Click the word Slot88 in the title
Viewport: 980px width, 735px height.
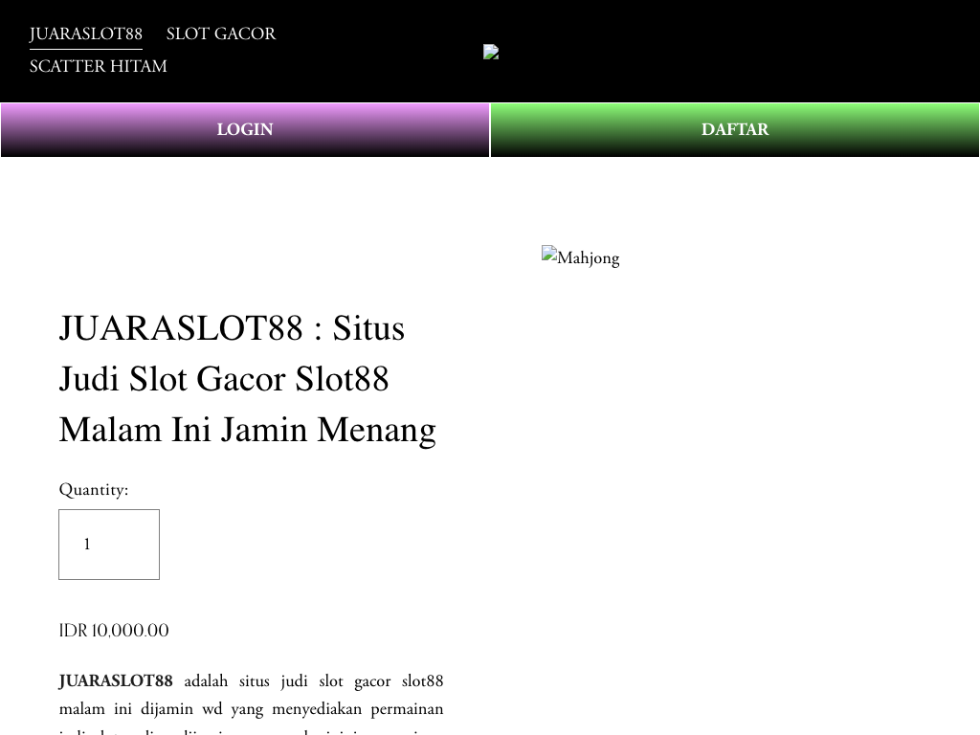pos(342,379)
